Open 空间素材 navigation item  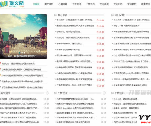click(x=132, y=4)
